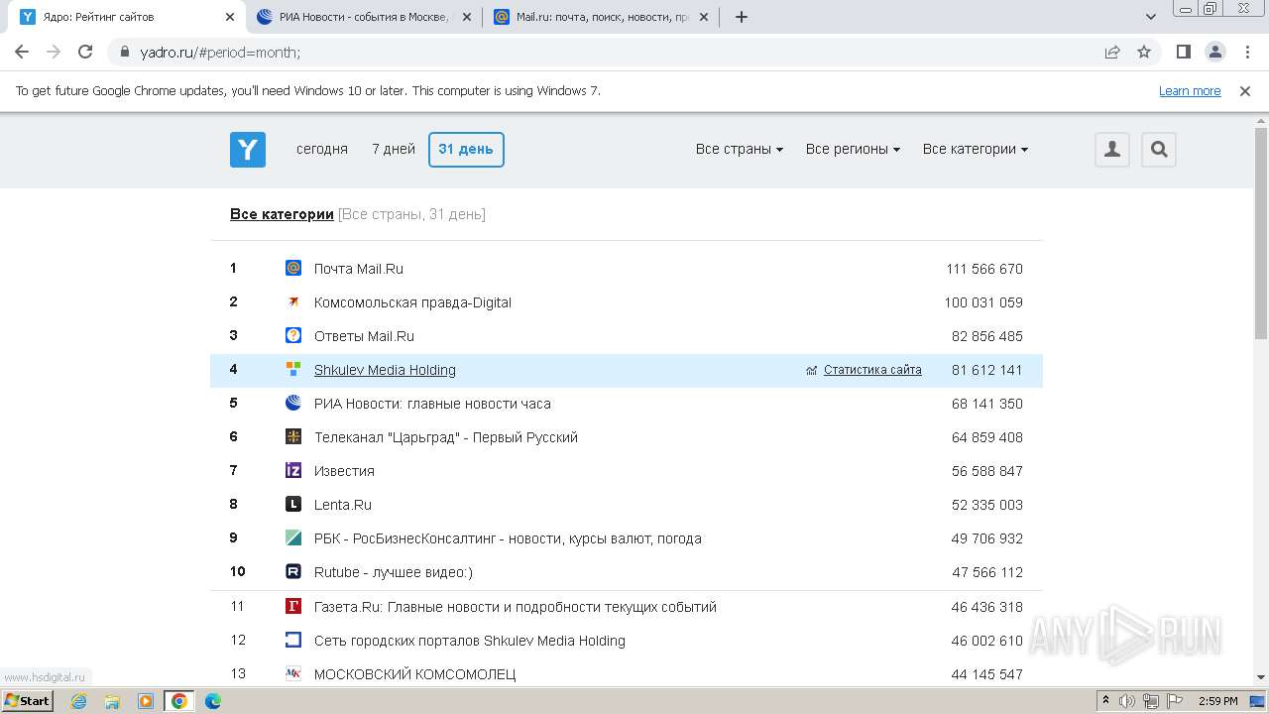Select the 31 день period
This screenshot has height=714, width=1269.
[466, 149]
